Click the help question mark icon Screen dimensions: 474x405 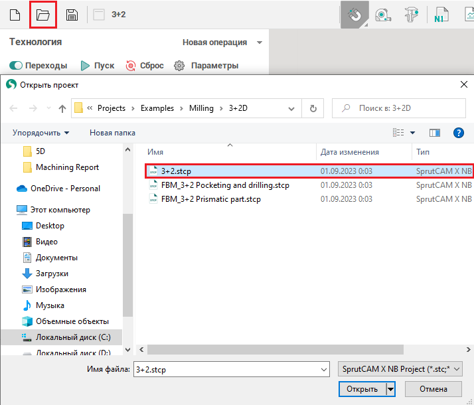458,133
